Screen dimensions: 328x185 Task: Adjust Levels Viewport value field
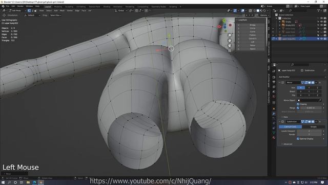pyautogui.click(x=309, y=131)
